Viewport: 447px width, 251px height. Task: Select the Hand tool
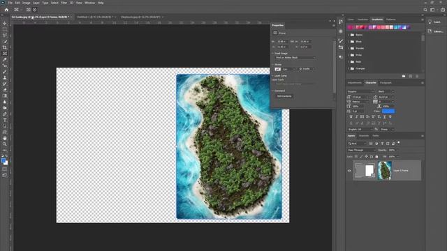click(5, 138)
